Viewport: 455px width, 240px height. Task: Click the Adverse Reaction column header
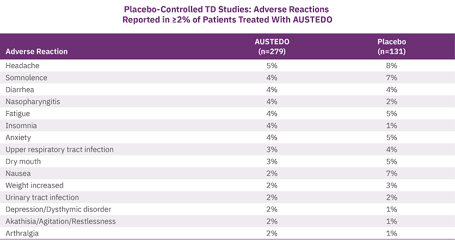(36, 51)
